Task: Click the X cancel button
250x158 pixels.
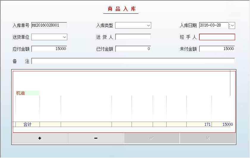Action: 208,138
